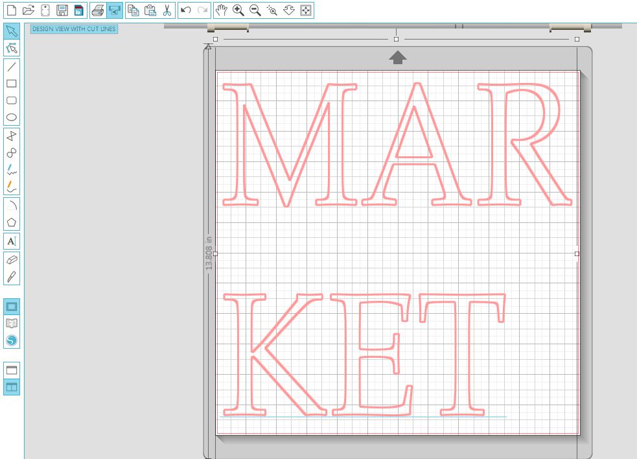Paste from clipboard
The image size is (637, 459).
[x=150, y=10]
